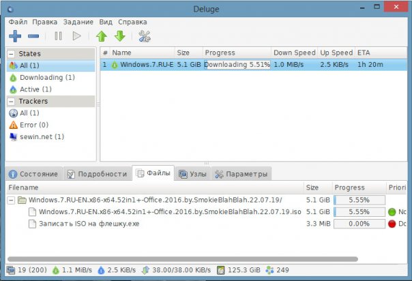Screen dimensions: 412x281
Task: Open Preferences via the wrench icon
Action: point(145,36)
